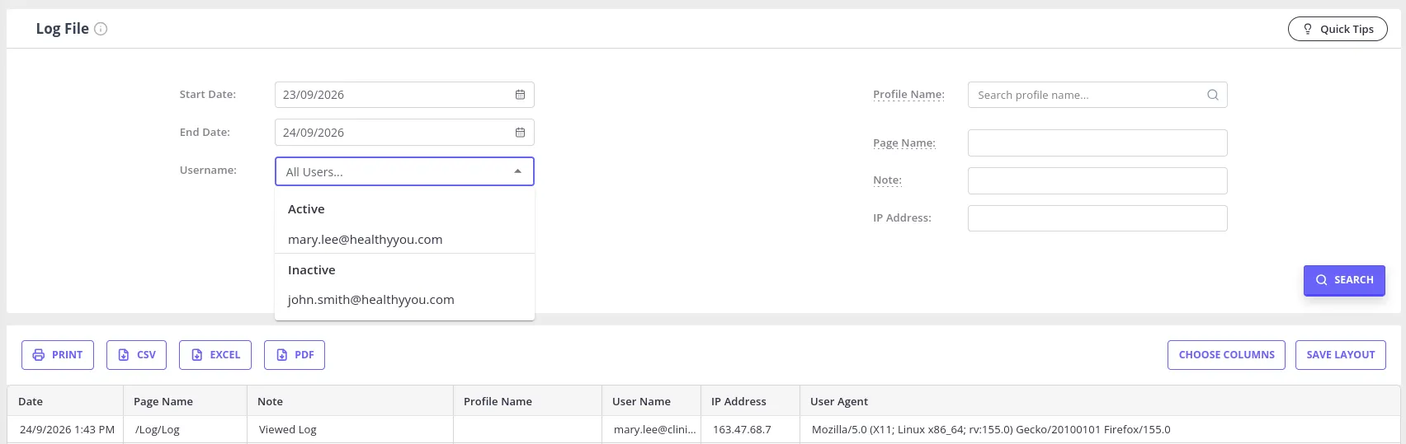The width and height of the screenshot is (1406, 444).
Task: Click the /Log/Log page name cell
Action: pyautogui.click(x=185, y=429)
